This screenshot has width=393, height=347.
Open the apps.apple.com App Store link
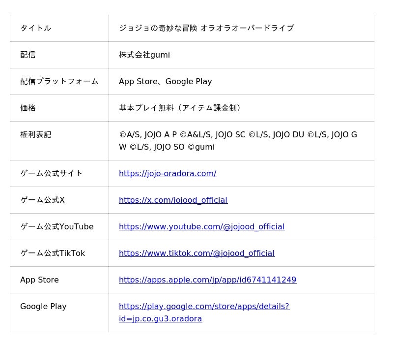[207, 280]
